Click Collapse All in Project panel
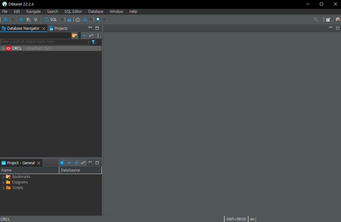Image resolution: width=341 pixels, height=222 pixels. (x=69, y=163)
